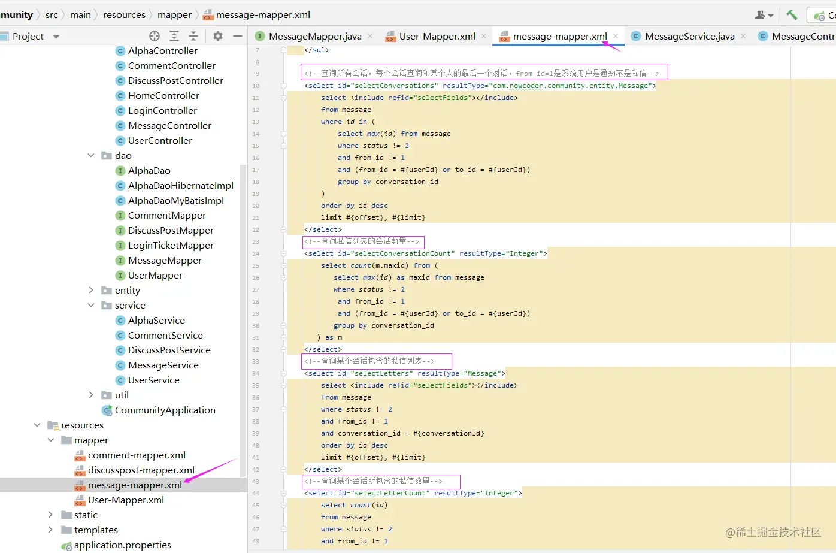The height and width of the screenshot is (553, 836).
Task: Expand the static folder
Action: pyautogui.click(x=51, y=515)
